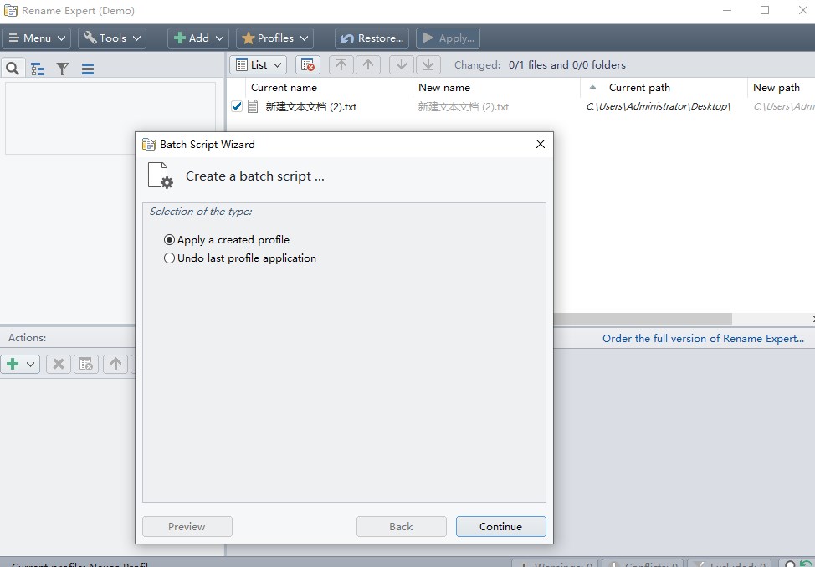Click the Changed files and folders count text
The height and width of the screenshot is (567, 815).
pos(540,65)
